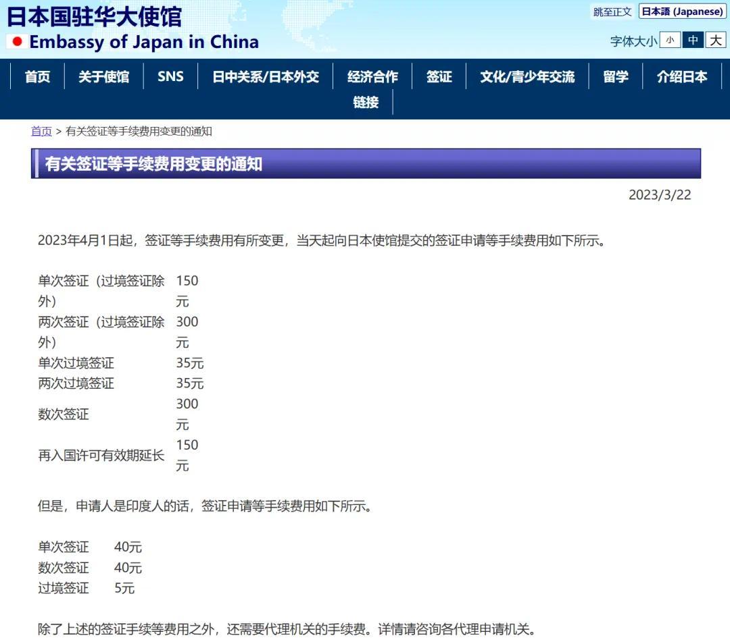Go to 日中关系/日本外交 section
The height and width of the screenshot is (642, 730).
266,77
